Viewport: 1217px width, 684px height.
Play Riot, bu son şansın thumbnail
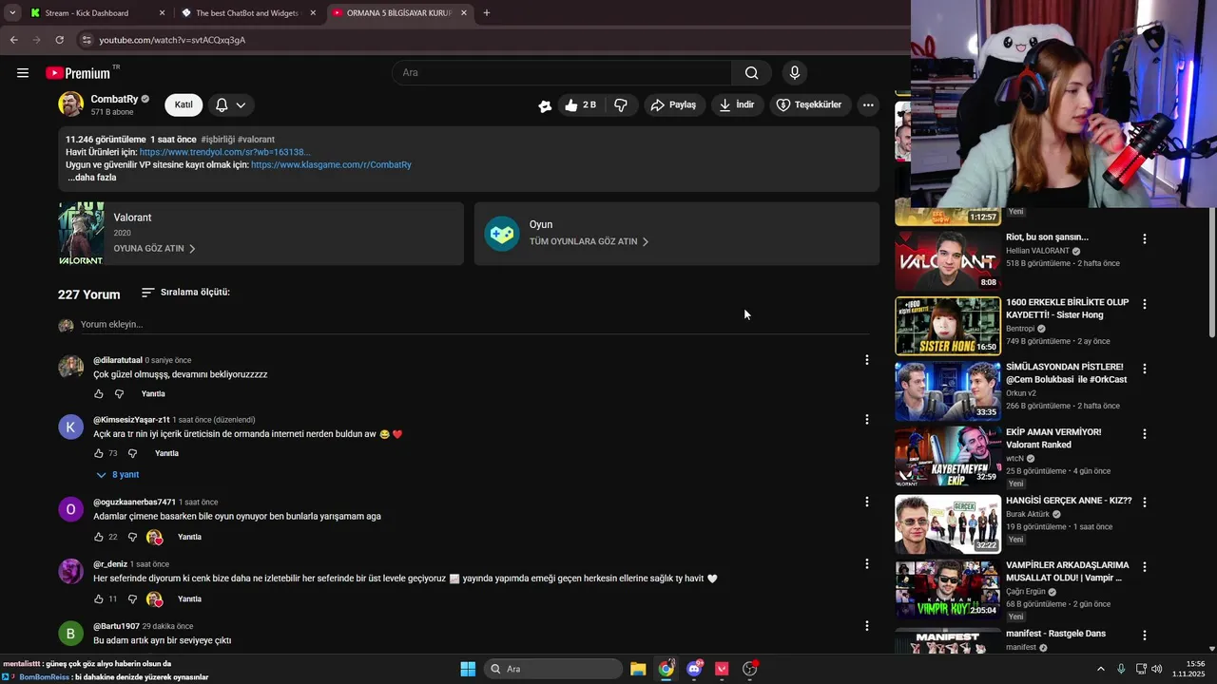click(948, 260)
